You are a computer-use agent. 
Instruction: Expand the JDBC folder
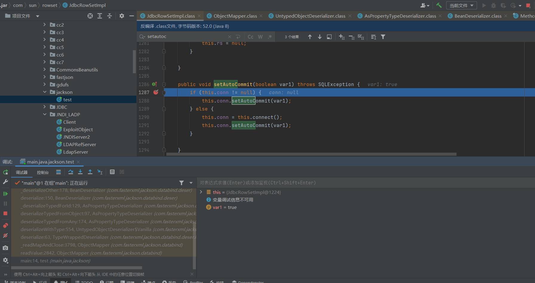point(44,107)
